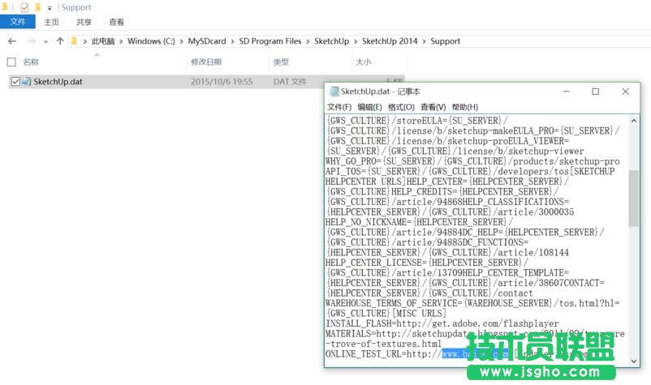Open the recent locations dropdown arrow

pyautogui.click(x=45, y=41)
